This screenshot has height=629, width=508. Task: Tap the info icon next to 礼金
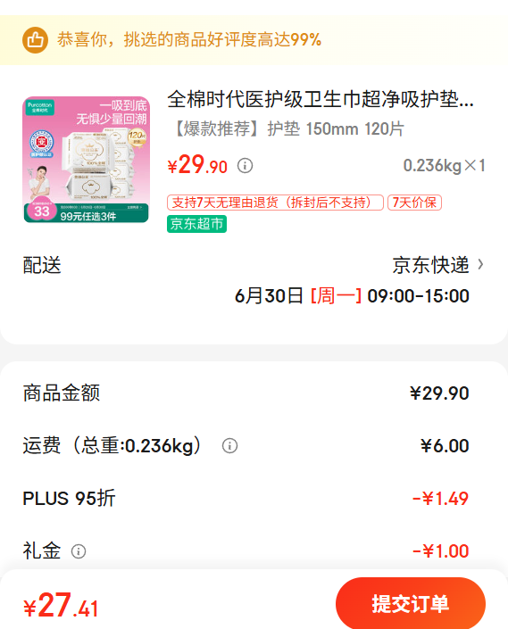79,551
